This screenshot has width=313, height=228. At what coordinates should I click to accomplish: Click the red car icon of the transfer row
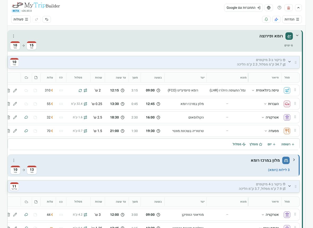287,104
